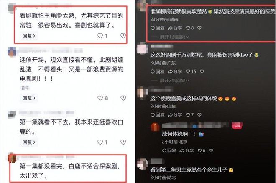This screenshot has width=276, height=183.
Task: Reply to the 柳舟记 comment from 湖南
Action: tap(158, 28)
